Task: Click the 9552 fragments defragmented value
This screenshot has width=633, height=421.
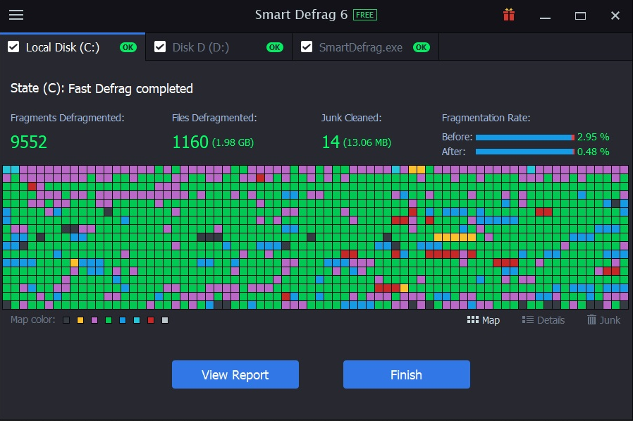Action: [x=29, y=142]
